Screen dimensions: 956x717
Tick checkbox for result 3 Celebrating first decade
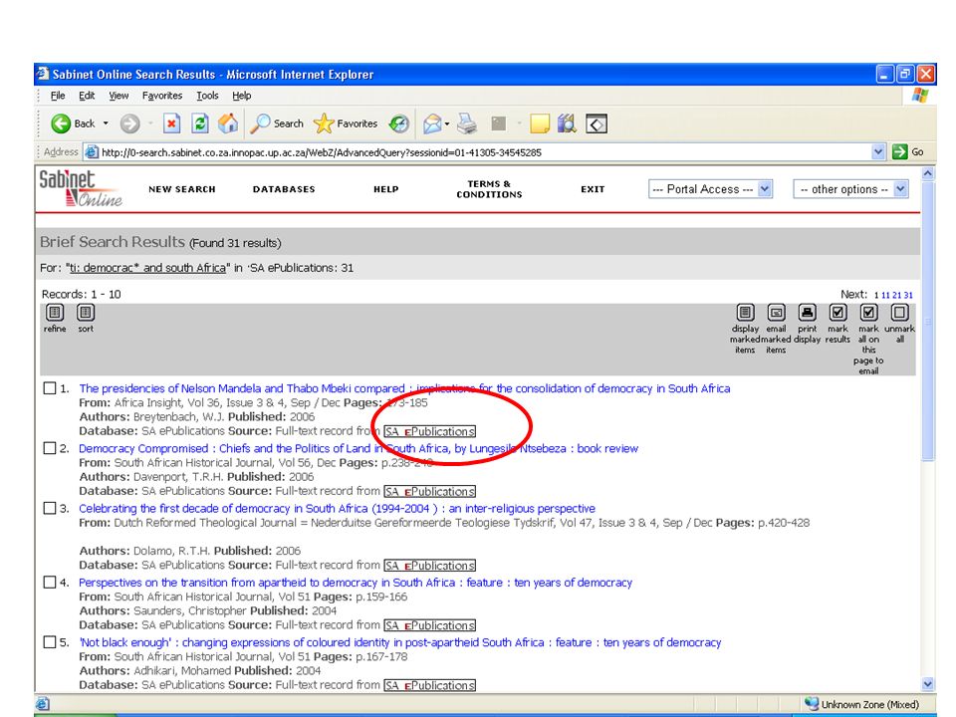click(50, 508)
